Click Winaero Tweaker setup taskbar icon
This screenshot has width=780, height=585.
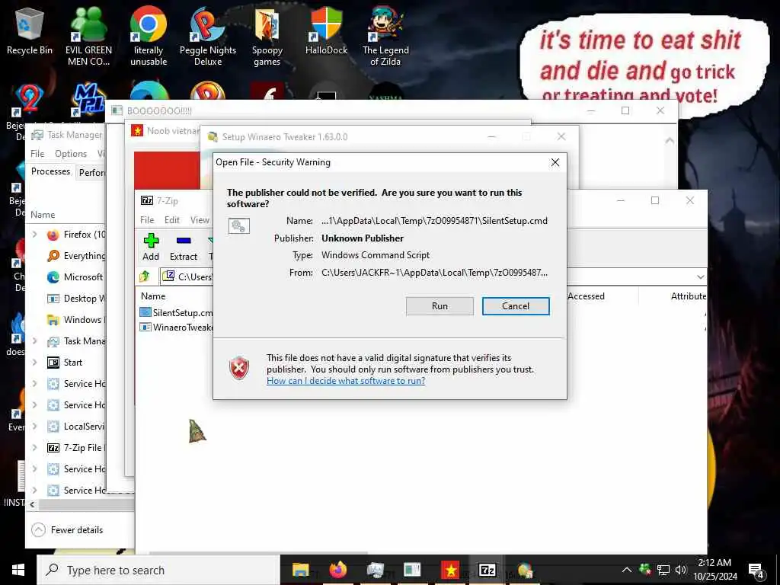point(524,570)
